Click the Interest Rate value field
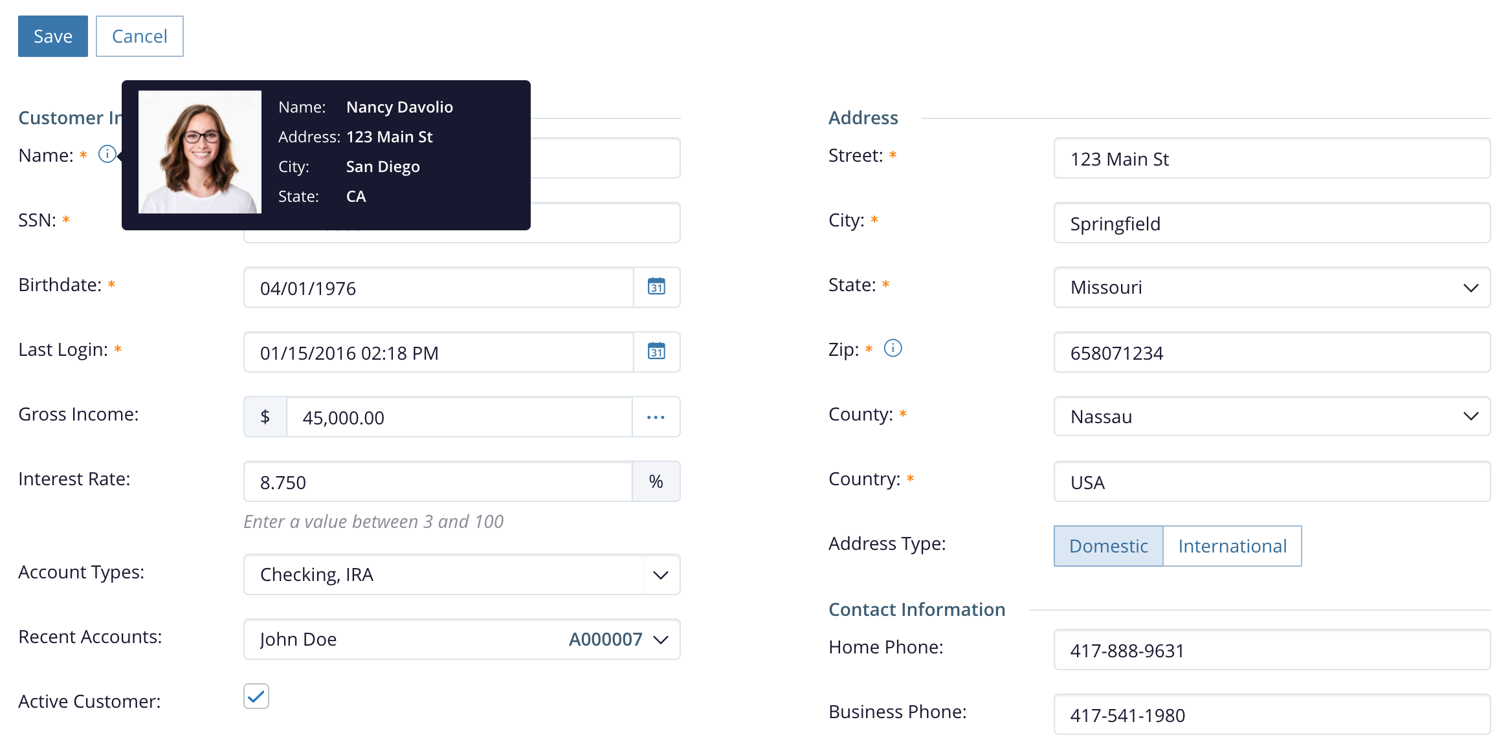 click(x=438, y=482)
